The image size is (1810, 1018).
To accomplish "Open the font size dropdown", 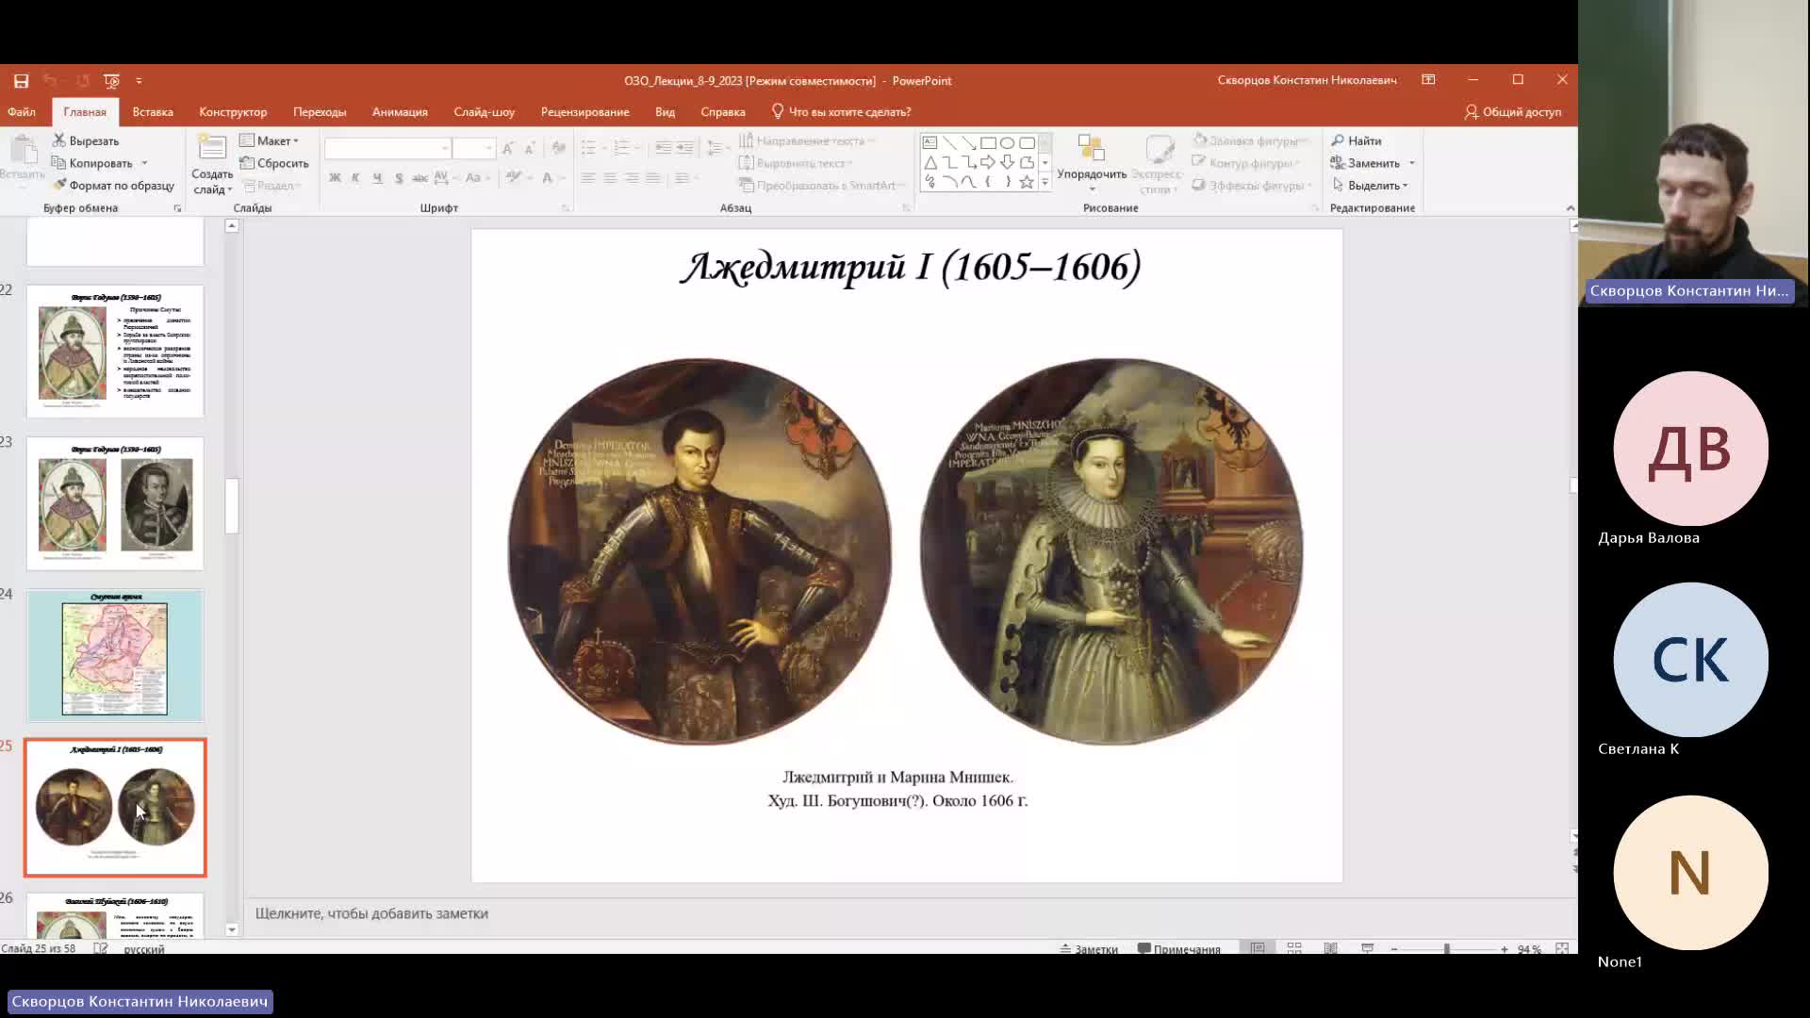I will pos(488,149).
